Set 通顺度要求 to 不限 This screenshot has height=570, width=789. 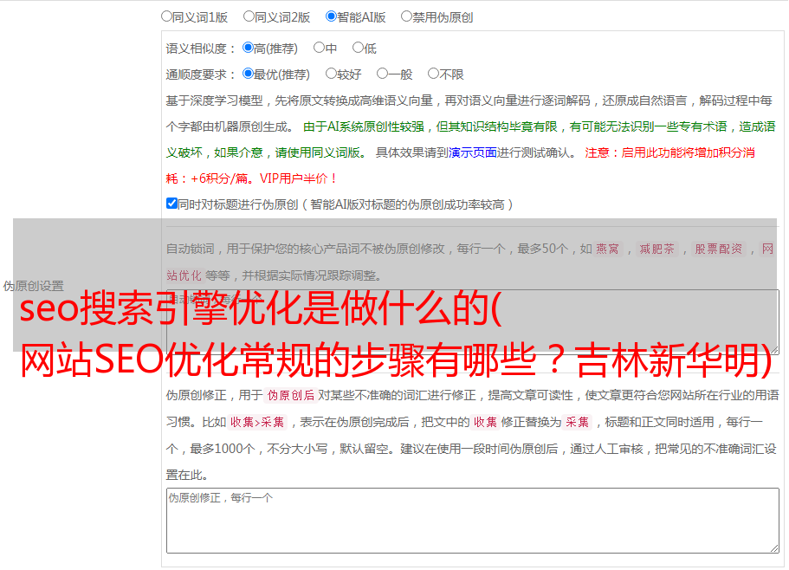pyautogui.click(x=433, y=74)
